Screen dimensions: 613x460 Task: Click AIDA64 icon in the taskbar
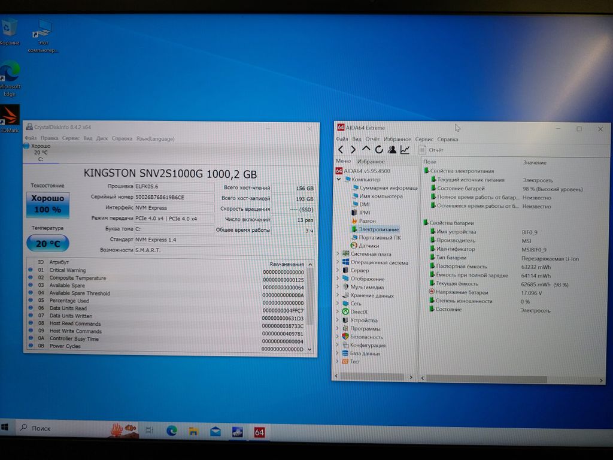(259, 431)
